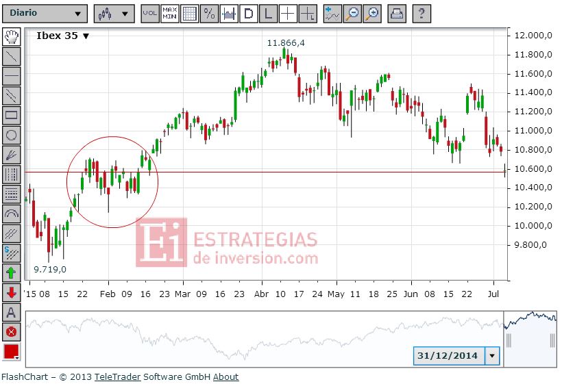Open the TeleTrader link
Image resolution: width=562 pixels, height=384 pixels.
point(118,377)
